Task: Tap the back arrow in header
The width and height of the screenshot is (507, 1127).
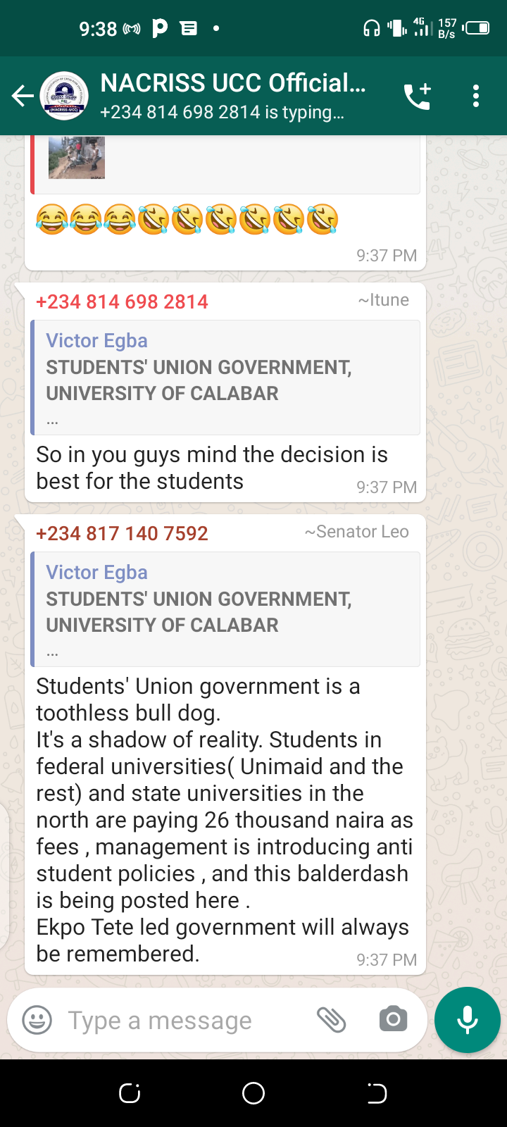Action: pos(23,96)
